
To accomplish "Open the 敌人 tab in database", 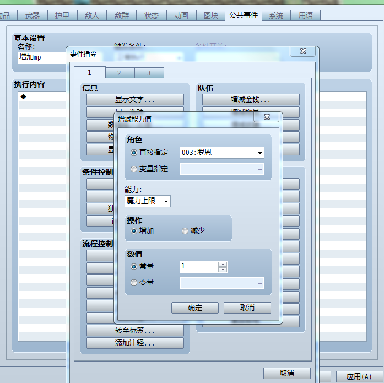I will [x=92, y=15].
